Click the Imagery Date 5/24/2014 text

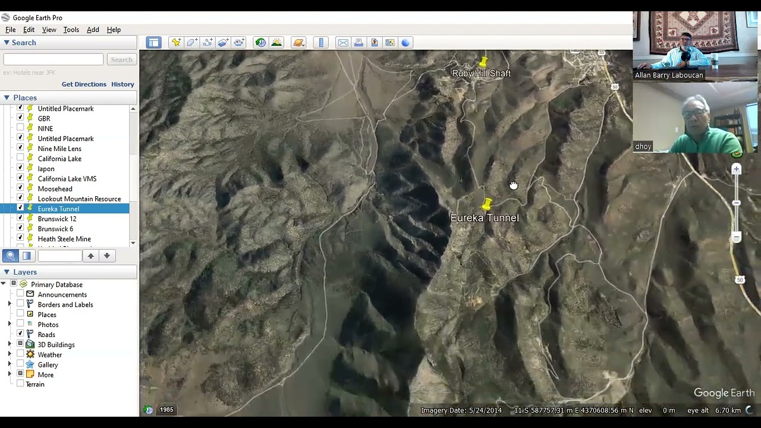(x=461, y=410)
